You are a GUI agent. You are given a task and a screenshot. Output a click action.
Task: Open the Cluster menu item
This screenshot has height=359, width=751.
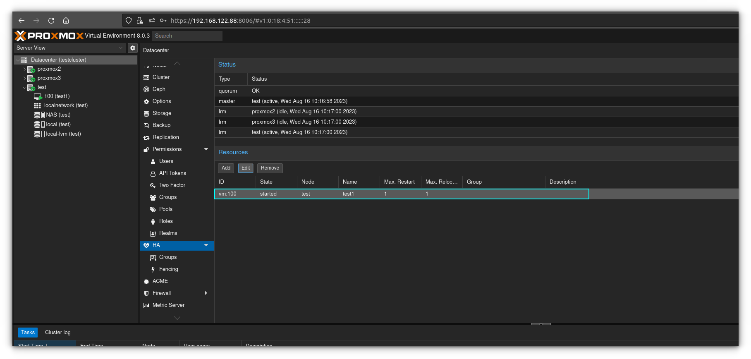click(x=177, y=77)
